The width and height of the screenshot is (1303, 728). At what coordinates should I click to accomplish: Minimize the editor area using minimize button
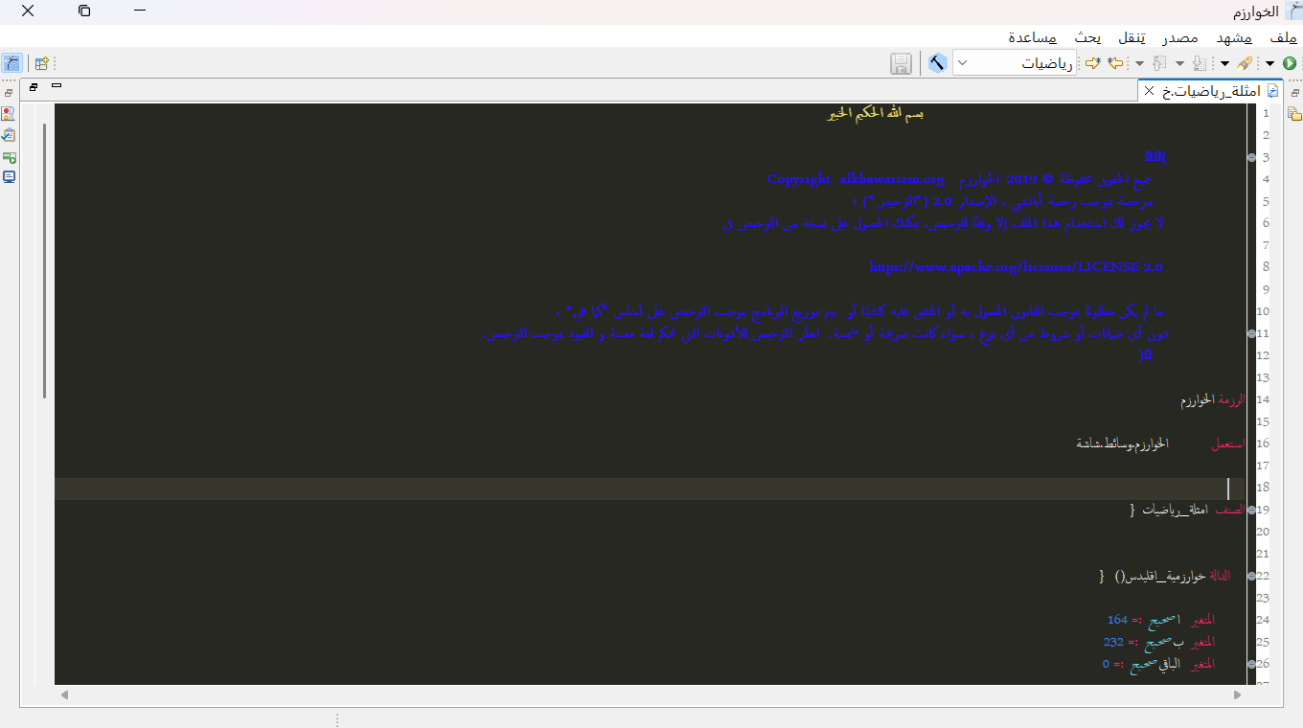[x=57, y=86]
